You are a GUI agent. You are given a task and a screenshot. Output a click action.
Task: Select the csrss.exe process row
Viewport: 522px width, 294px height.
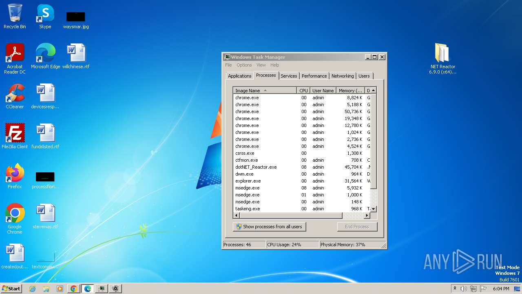302,153
